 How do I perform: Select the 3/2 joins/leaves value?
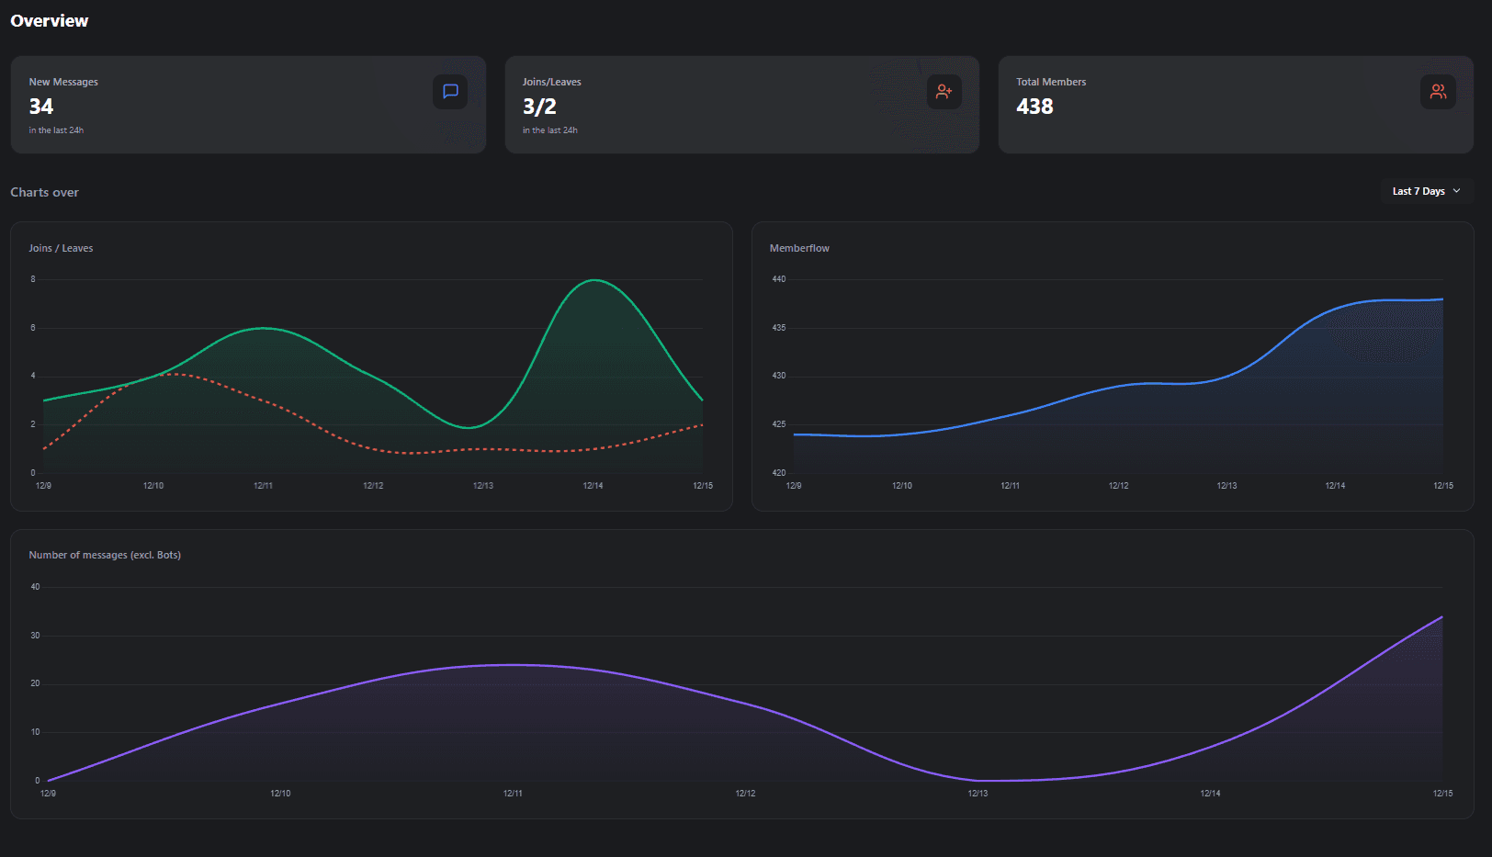(x=539, y=107)
